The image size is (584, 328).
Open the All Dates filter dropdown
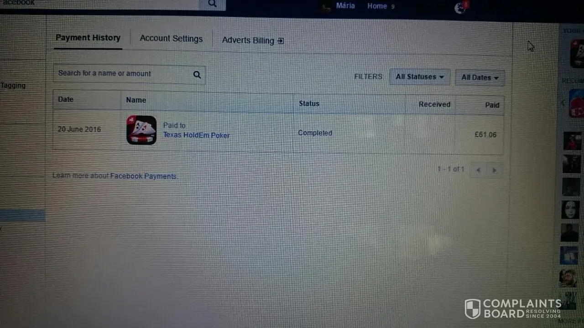[480, 78]
